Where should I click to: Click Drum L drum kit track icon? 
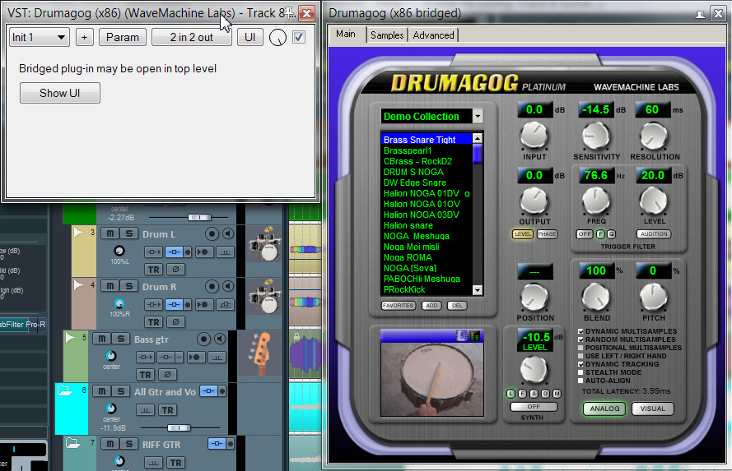pos(264,243)
